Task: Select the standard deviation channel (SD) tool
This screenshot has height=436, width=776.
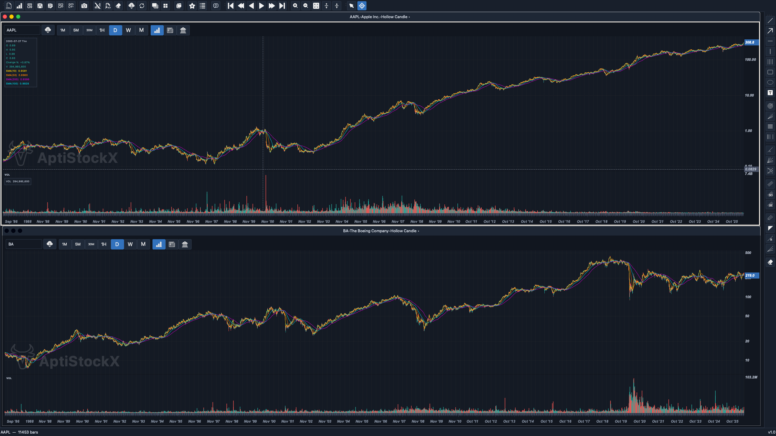Action: (x=770, y=194)
